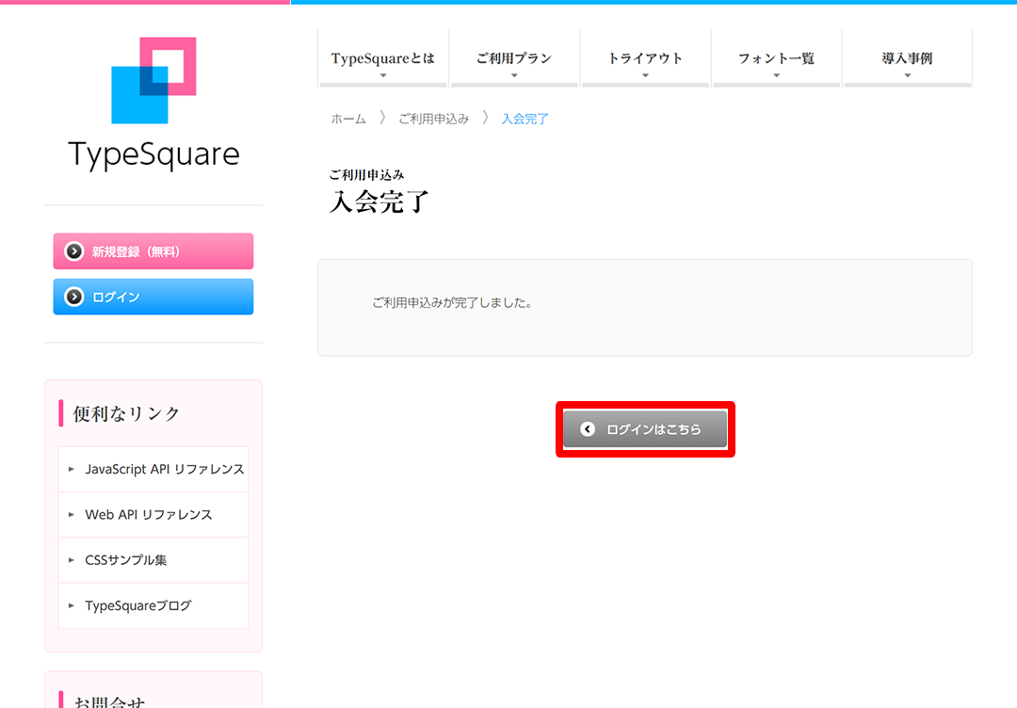The height and width of the screenshot is (708, 1017).
Task: Expand the arrow under 導入事例
Action: pyautogui.click(x=908, y=76)
